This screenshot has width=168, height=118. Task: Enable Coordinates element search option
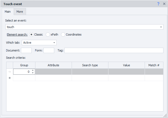[63, 34]
